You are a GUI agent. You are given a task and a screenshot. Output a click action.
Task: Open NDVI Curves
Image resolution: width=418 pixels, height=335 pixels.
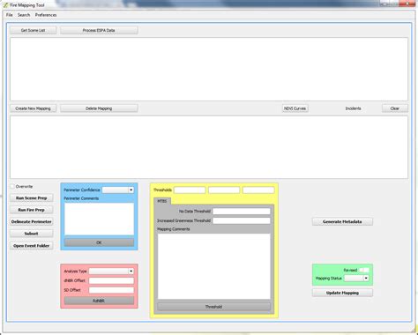295,108
